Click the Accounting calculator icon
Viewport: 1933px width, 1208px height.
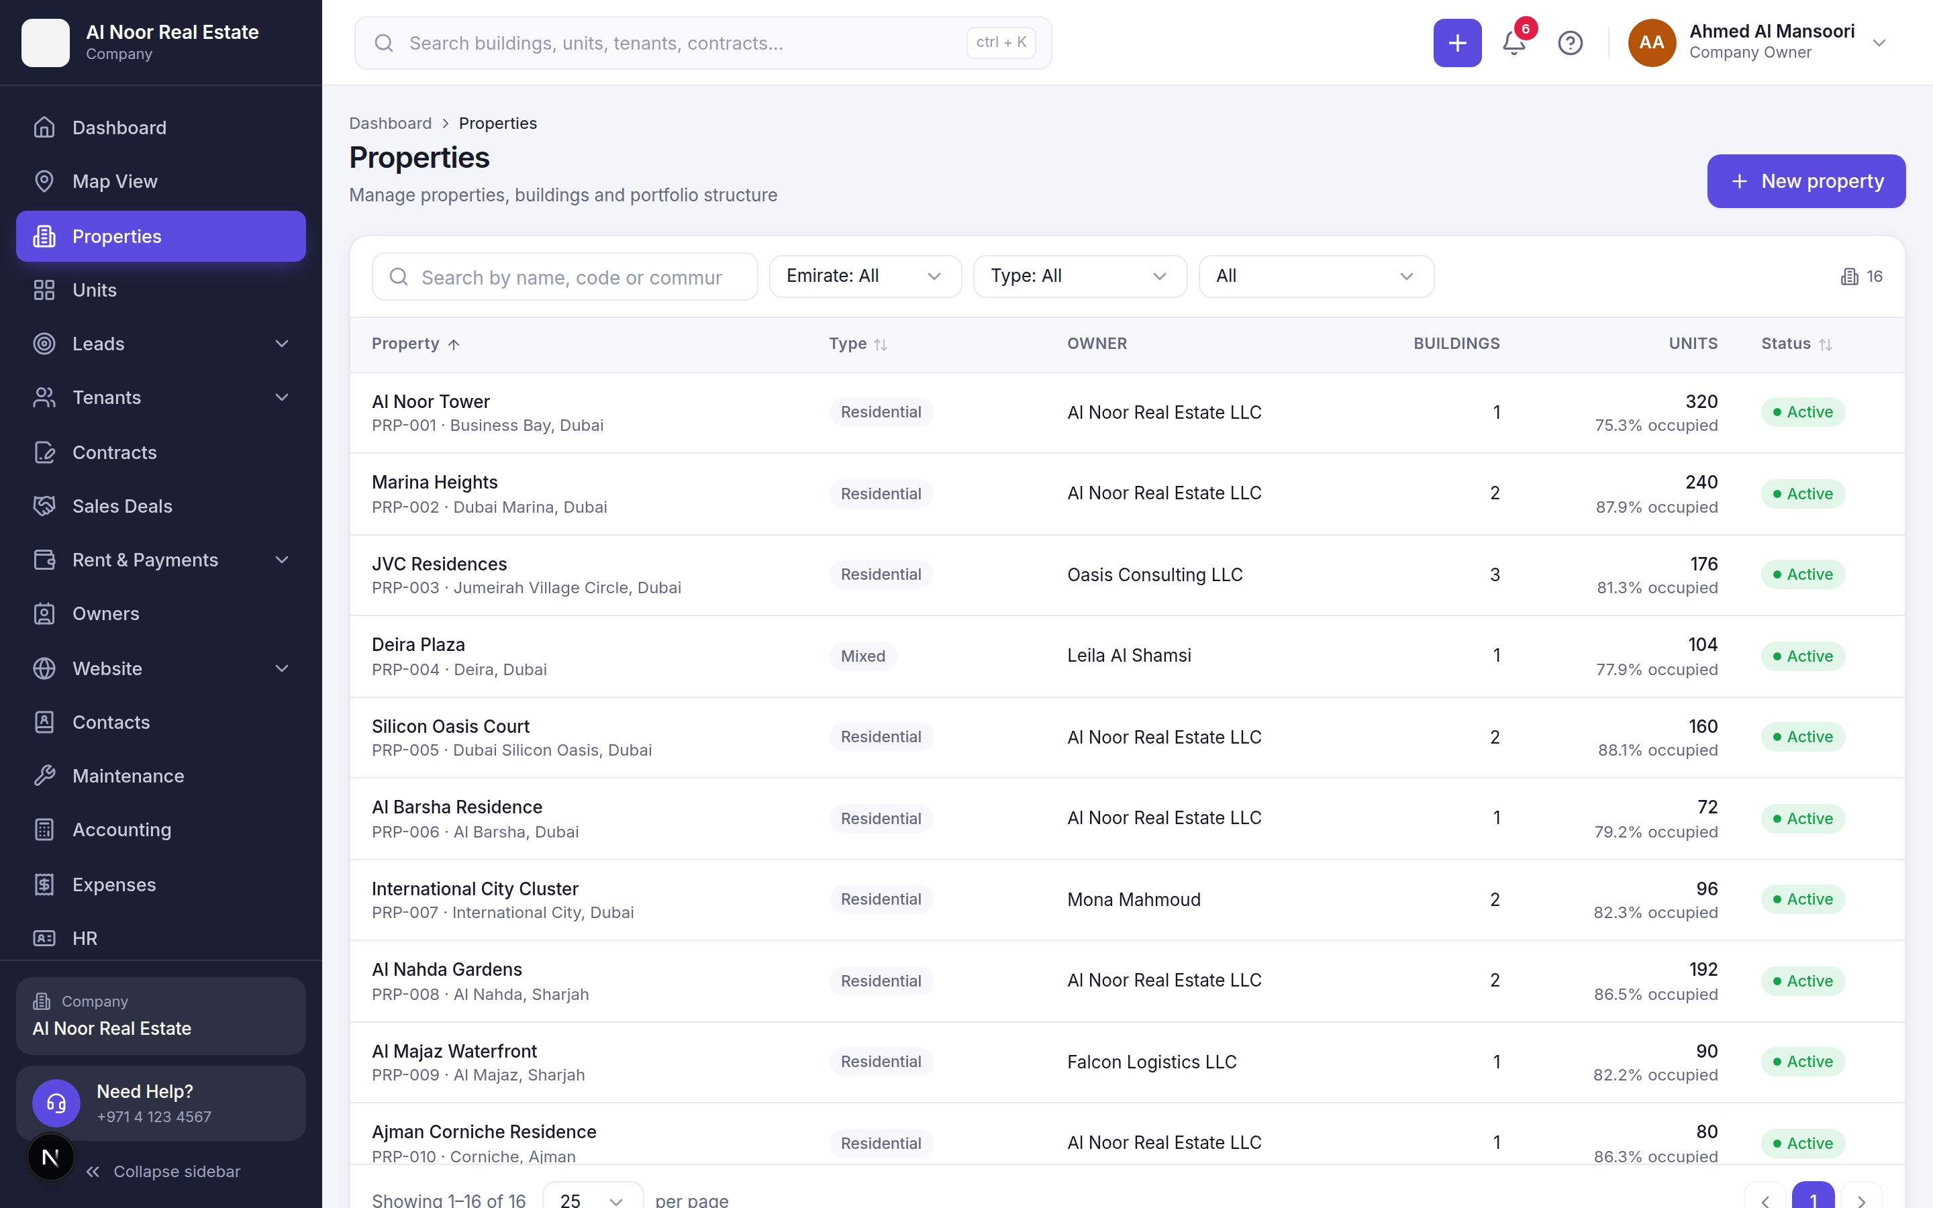45,829
